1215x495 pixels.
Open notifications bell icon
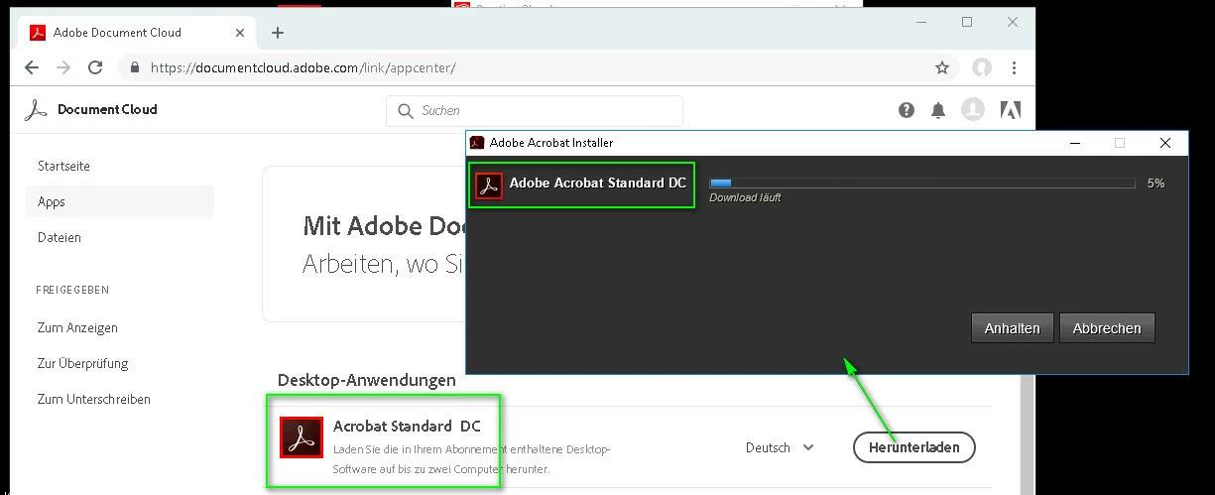[938, 110]
